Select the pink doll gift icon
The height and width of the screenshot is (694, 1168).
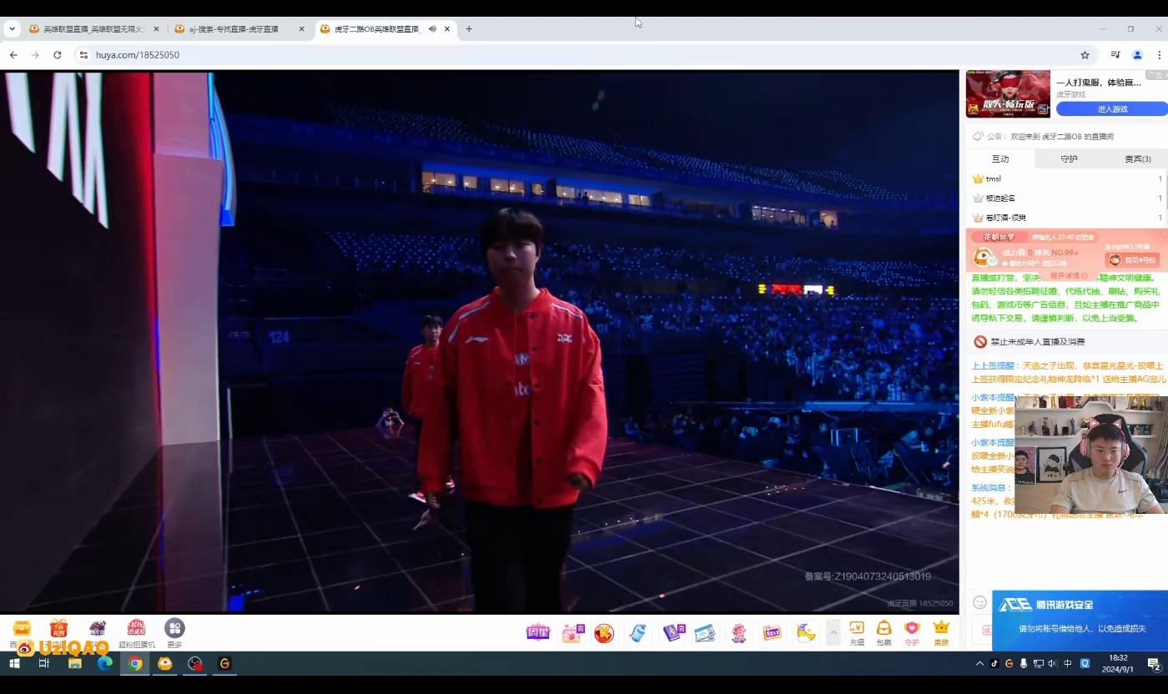[739, 633]
